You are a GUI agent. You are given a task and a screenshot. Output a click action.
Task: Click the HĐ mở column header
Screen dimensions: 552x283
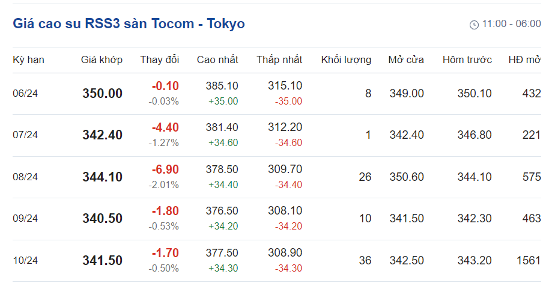click(524, 59)
